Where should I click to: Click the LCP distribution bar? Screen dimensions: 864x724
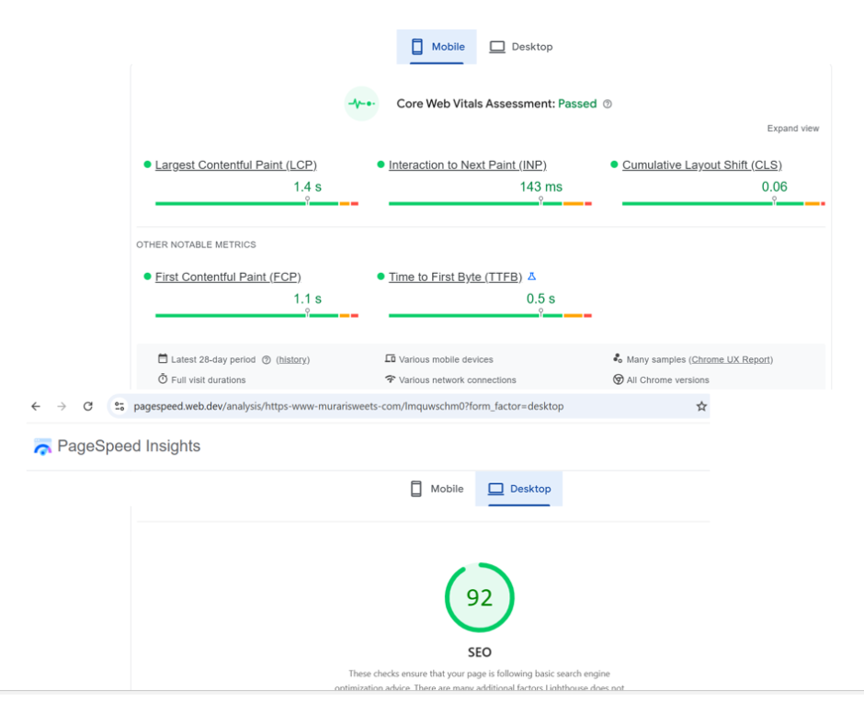(256, 203)
